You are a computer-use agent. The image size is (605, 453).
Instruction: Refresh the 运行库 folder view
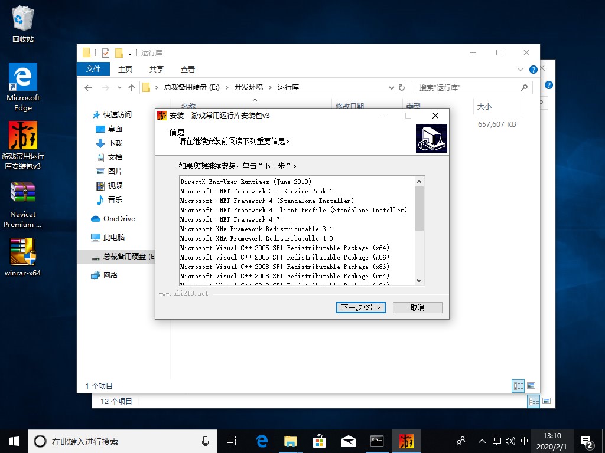point(402,87)
